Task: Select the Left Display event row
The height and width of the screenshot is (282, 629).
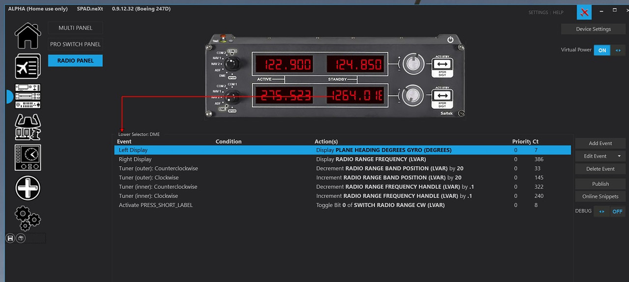Action: [x=343, y=150]
